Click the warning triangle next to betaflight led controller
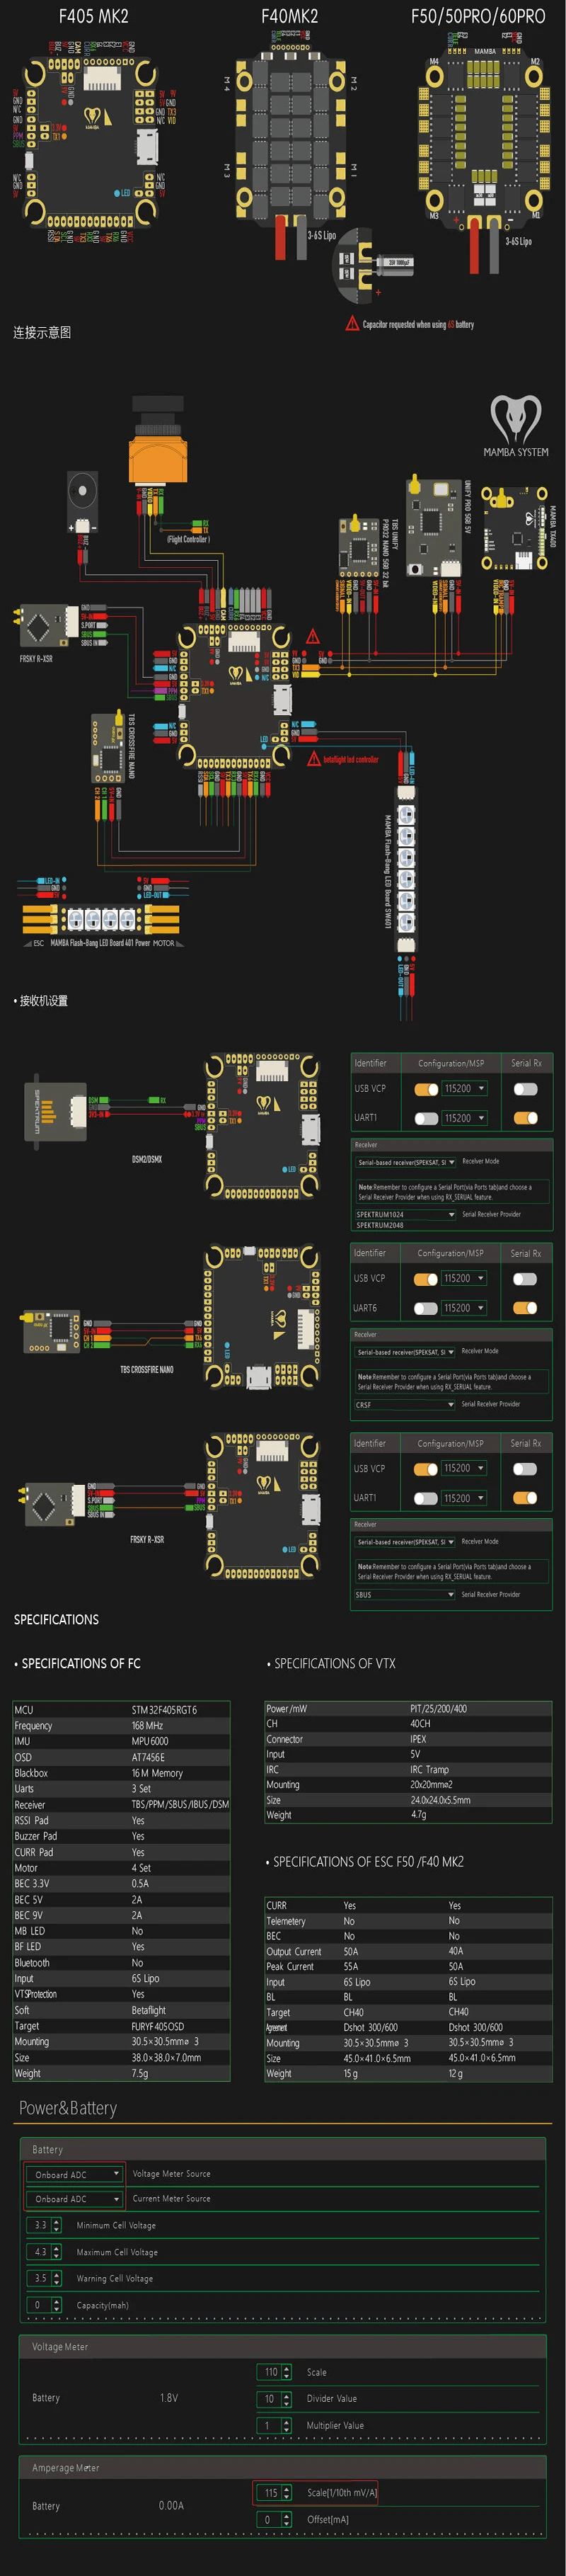Image resolution: width=566 pixels, height=2576 pixels. [314, 759]
